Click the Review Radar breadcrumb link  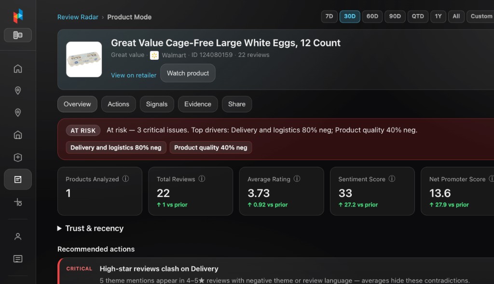click(x=78, y=17)
